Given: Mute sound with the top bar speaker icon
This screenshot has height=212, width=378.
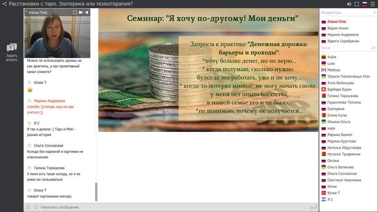Looking at the screenshot, I should pos(349,4).
